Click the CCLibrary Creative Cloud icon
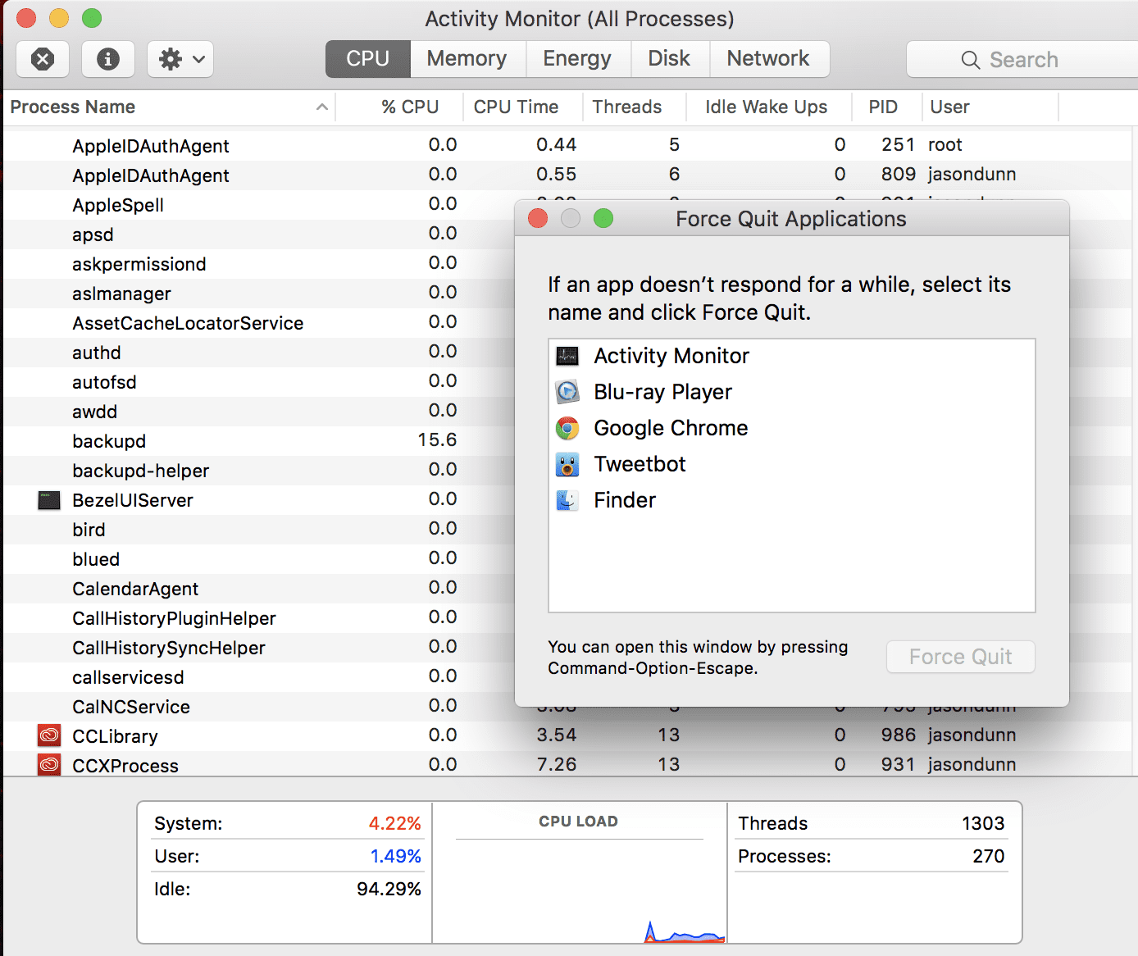 [x=49, y=736]
